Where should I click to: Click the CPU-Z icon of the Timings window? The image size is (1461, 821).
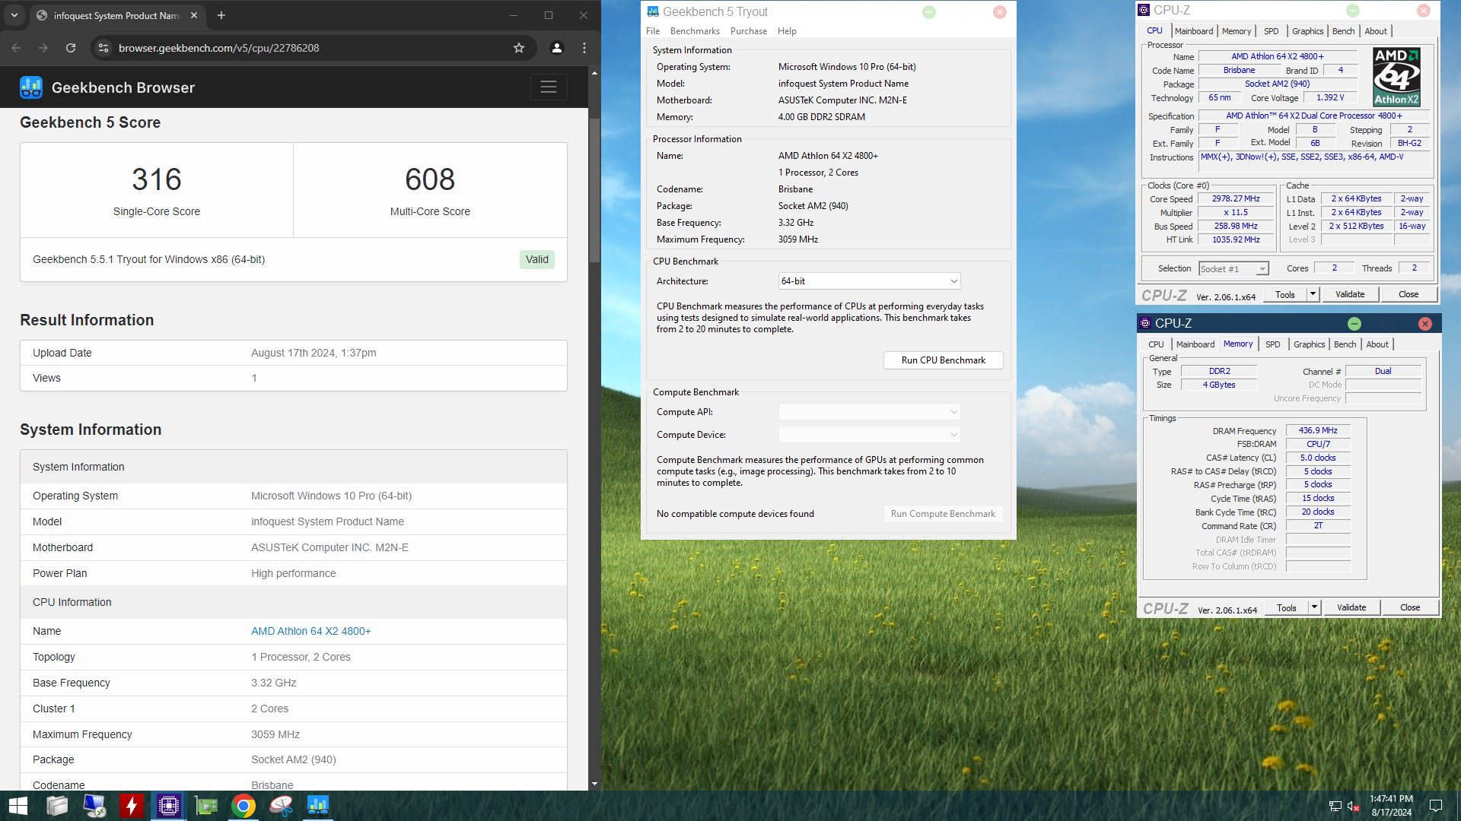(1145, 323)
